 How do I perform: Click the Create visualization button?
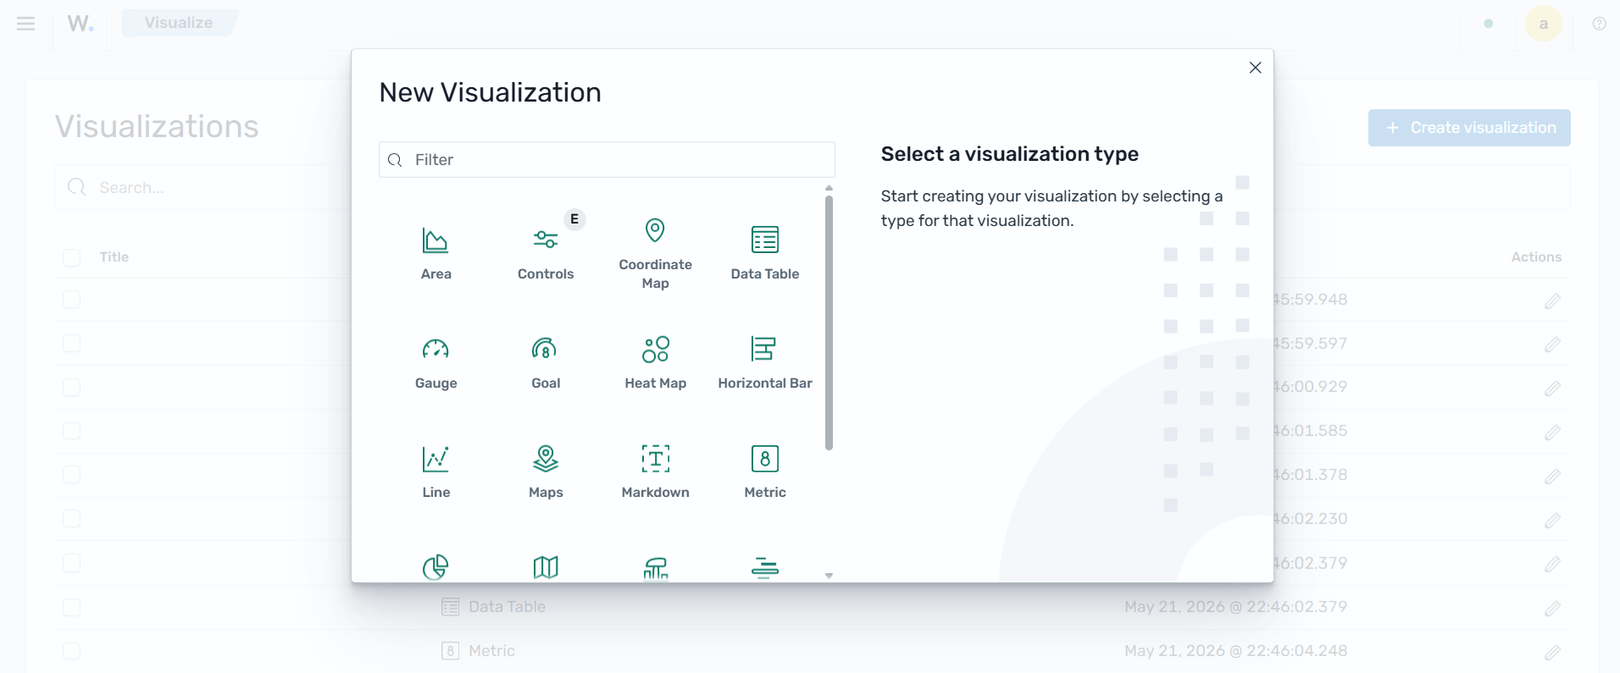point(1469,128)
